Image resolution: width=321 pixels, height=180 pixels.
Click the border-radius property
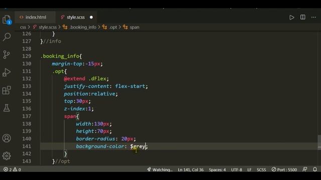tap(96, 139)
